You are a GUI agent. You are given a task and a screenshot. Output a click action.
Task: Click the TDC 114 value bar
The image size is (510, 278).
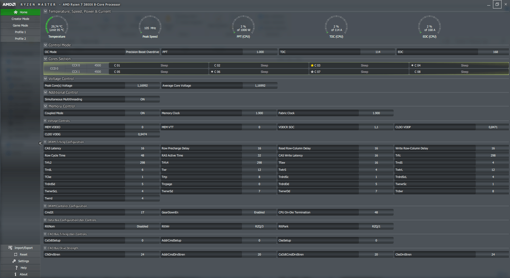click(378, 52)
